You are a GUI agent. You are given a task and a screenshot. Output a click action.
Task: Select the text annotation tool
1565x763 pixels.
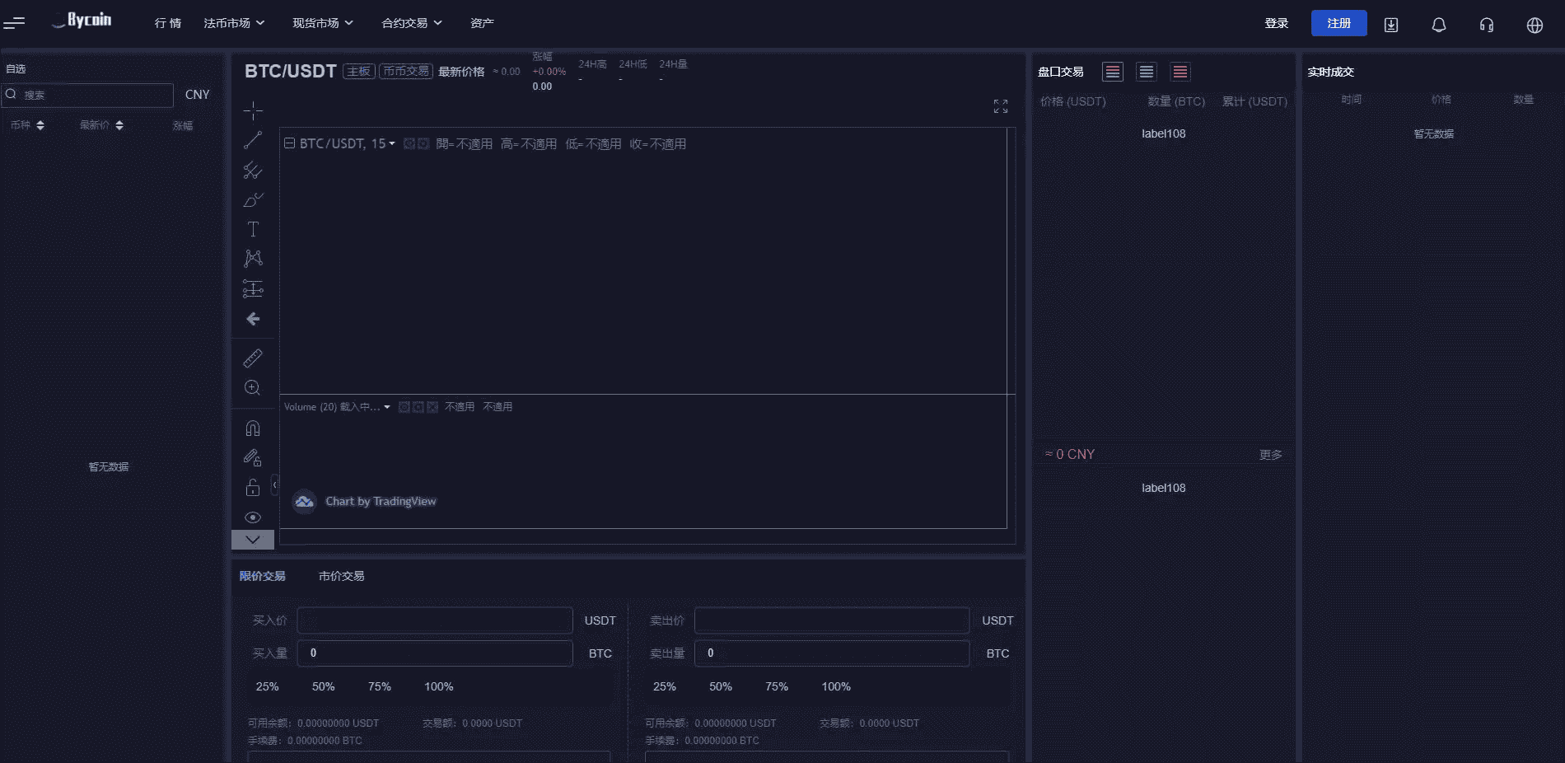pyautogui.click(x=253, y=229)
